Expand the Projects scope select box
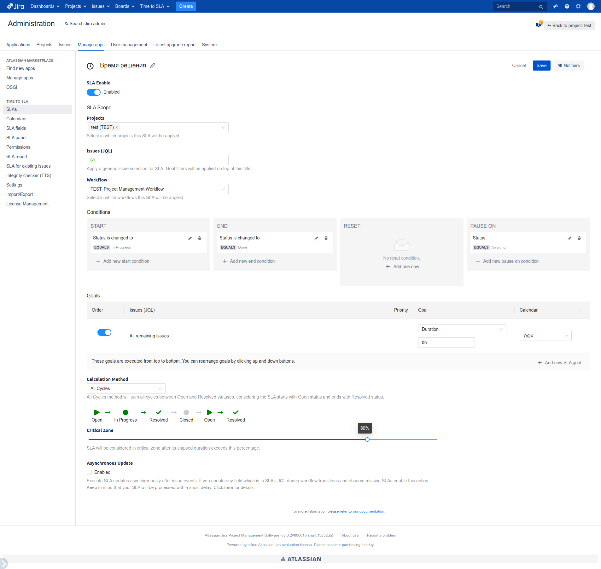 (x=158, y=127)
